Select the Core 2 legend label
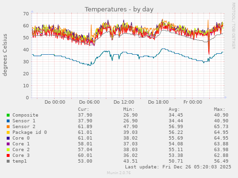Screen dimensions: 238x178 (21, 150)
